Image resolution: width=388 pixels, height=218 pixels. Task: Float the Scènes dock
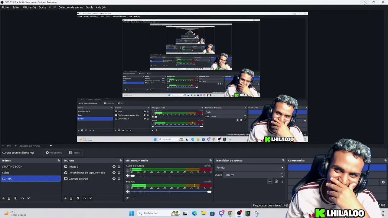(x=59, y=160)
